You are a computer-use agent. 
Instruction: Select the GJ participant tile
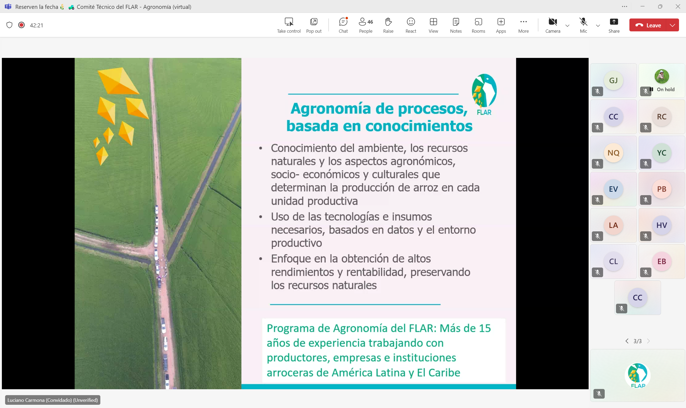tap(613, 81)
